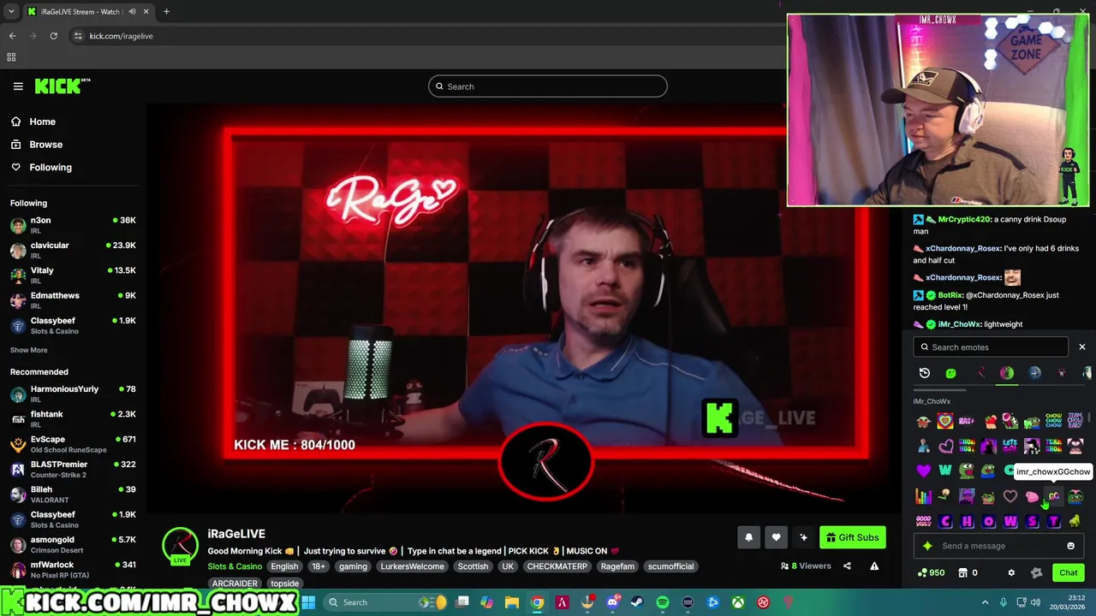Click the Slots & Casino category link
The height and width of the screenshot is (616, 1096).
click(x=235, y=566)
